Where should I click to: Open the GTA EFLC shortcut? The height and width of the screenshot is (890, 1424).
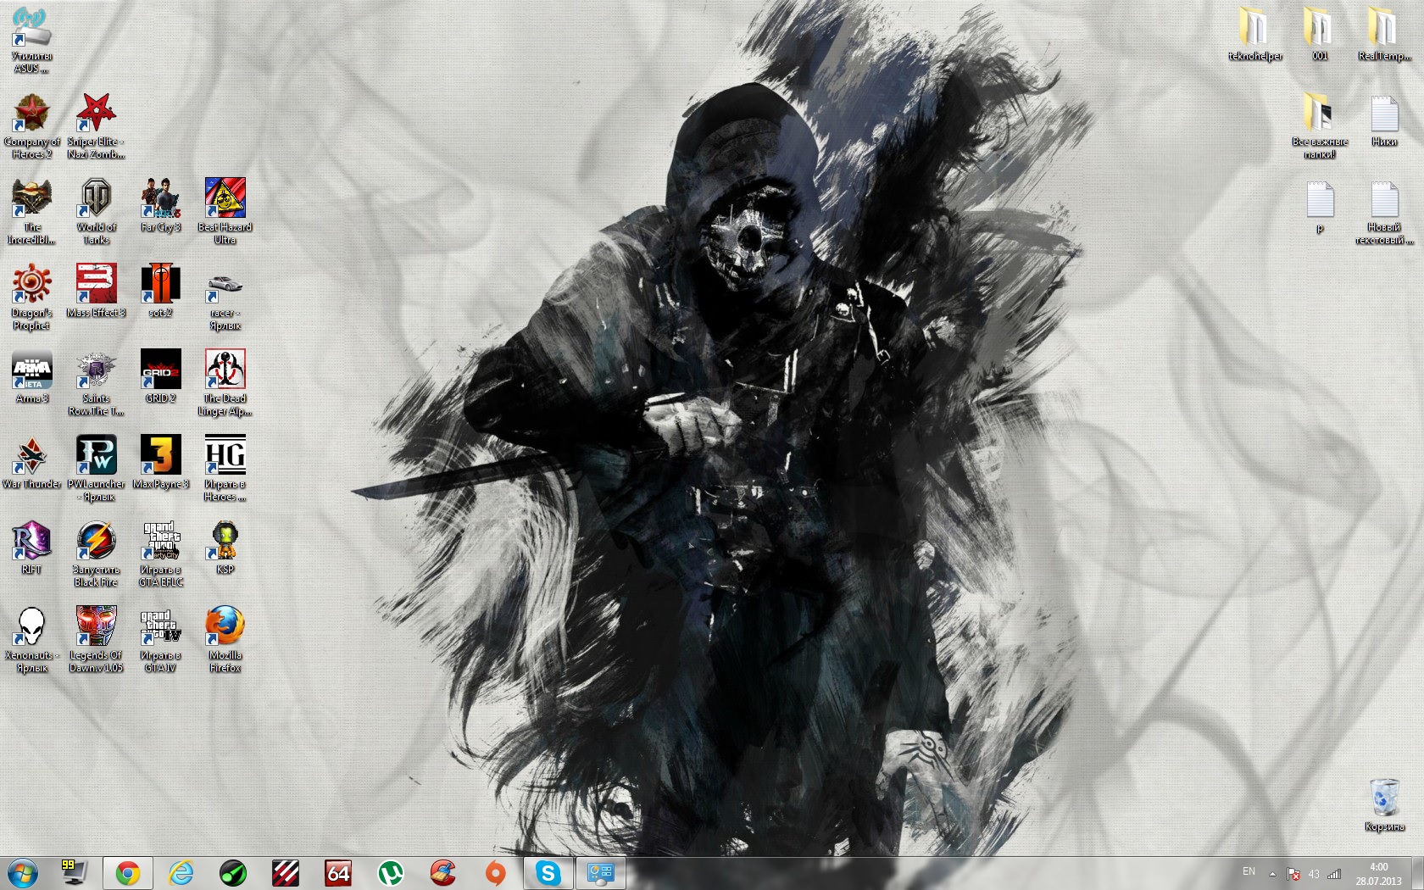click(160, 554)
